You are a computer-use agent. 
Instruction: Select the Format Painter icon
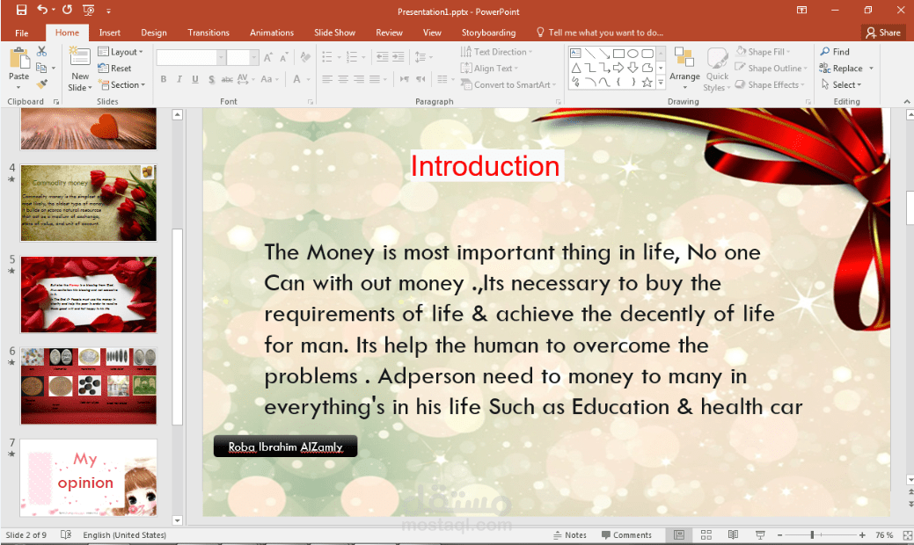tap(41, 84)
